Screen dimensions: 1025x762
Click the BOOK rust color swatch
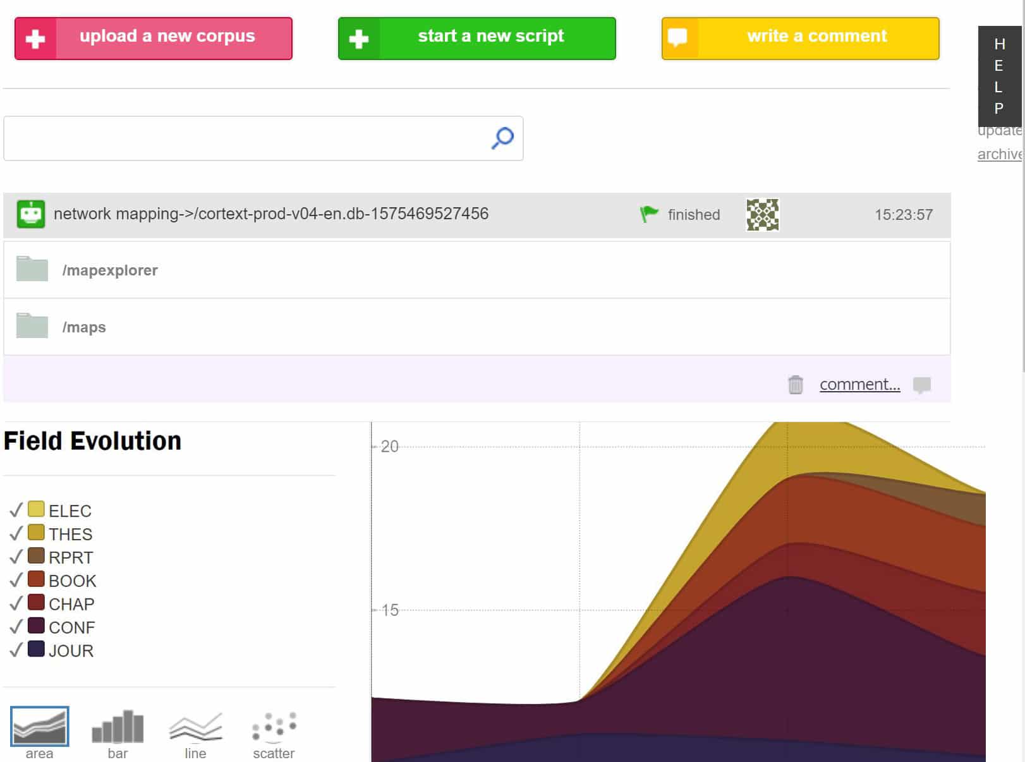(x=36, y=579)
